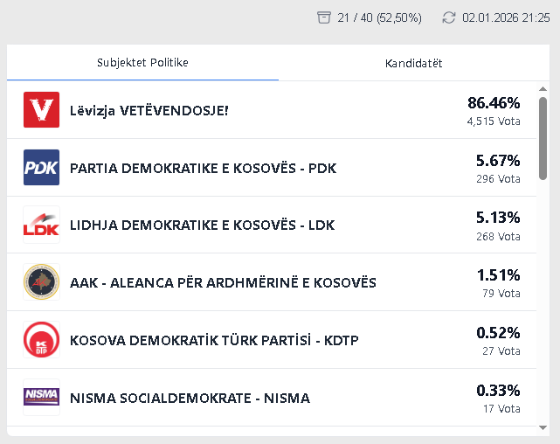Image resolution: width=560 pixels, height=444 pixels.
Task: Click the scrollbar down arrow
Action: pyautogui.click(x=543, y=427)
